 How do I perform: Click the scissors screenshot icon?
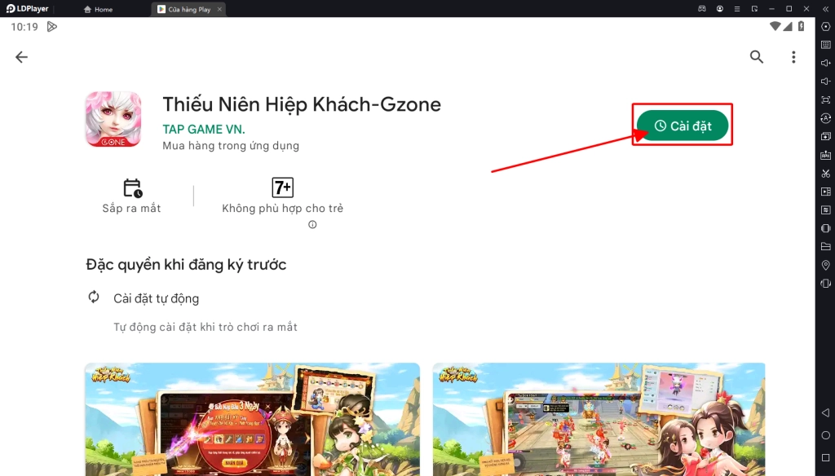(825, 173)
